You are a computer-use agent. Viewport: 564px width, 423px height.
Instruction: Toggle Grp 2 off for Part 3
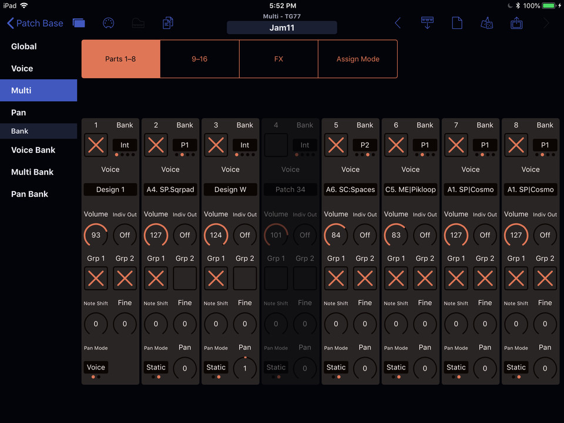point(244,278)
